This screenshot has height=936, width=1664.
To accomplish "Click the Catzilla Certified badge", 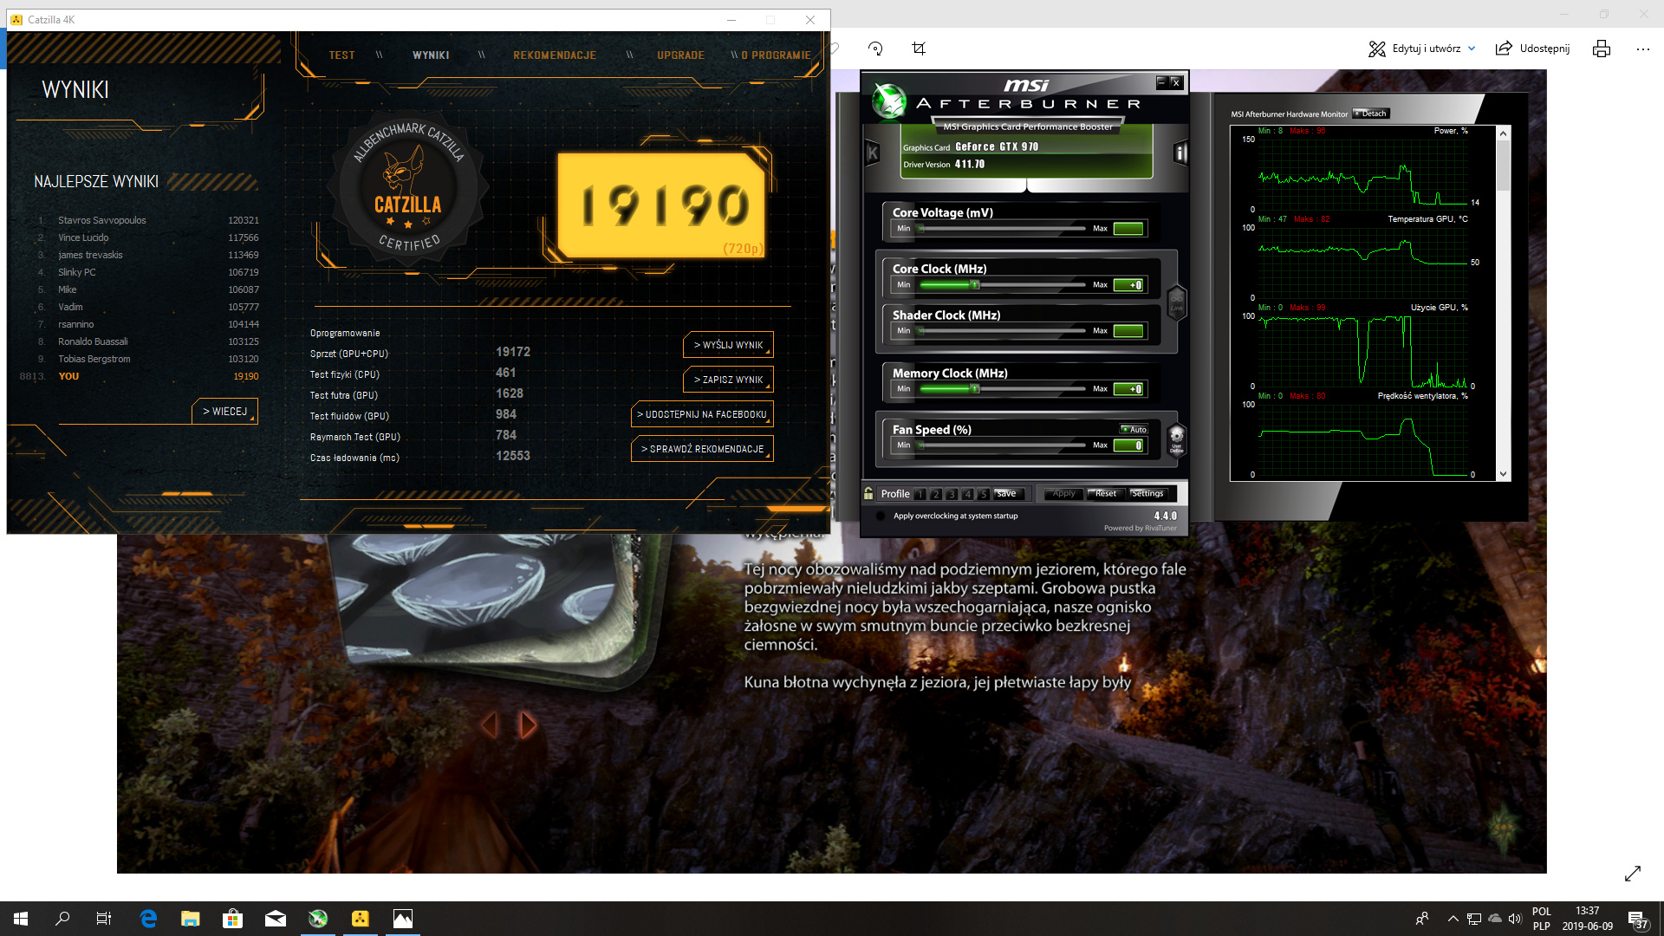I will [408, 187].
